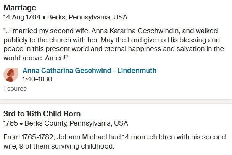Click the '9 of them surviving childhood' line
The image size is (232, 155).
click(x=59, y=146)
